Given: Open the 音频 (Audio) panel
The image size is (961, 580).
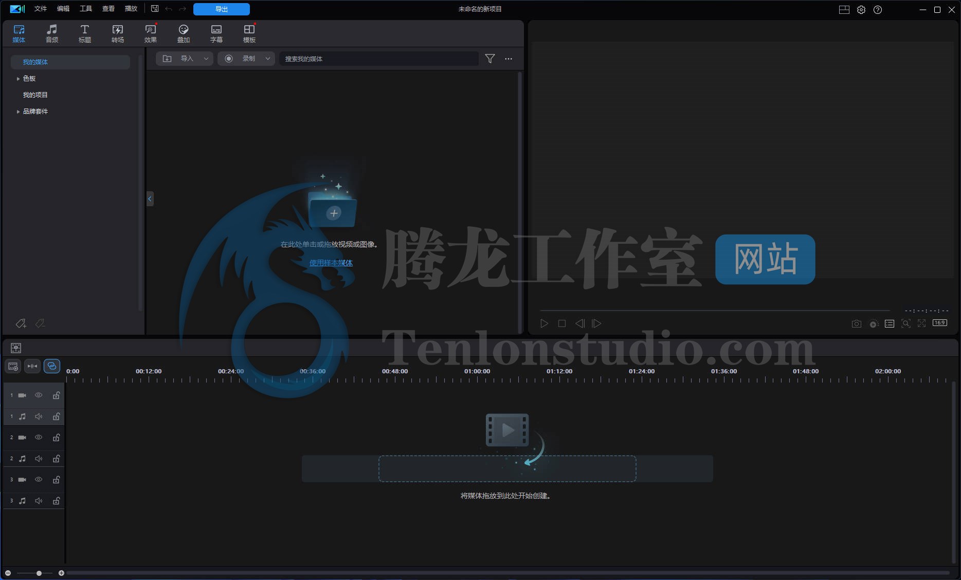Looking at the screenshot, I should (x=51, y=32).
